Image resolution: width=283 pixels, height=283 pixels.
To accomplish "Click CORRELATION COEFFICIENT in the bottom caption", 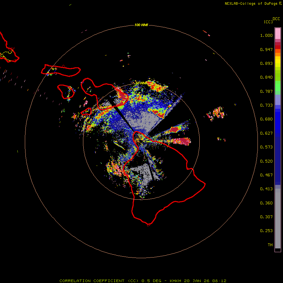I will (x=92, y=281).
